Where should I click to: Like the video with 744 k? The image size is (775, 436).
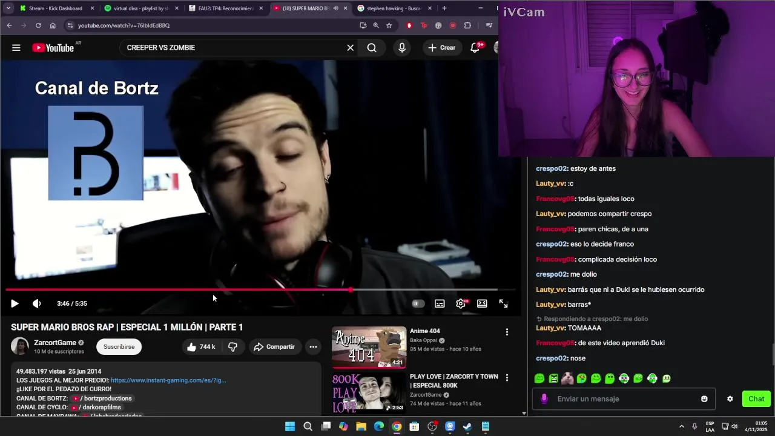202,346
